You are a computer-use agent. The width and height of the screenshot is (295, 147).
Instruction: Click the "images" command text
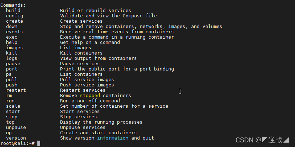[x=14, y=48]
